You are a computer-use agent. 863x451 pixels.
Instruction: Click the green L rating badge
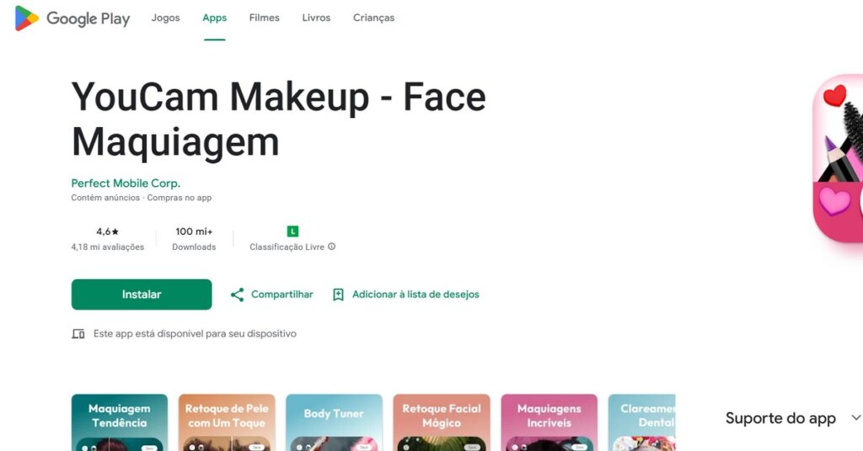tap(292, 231)
